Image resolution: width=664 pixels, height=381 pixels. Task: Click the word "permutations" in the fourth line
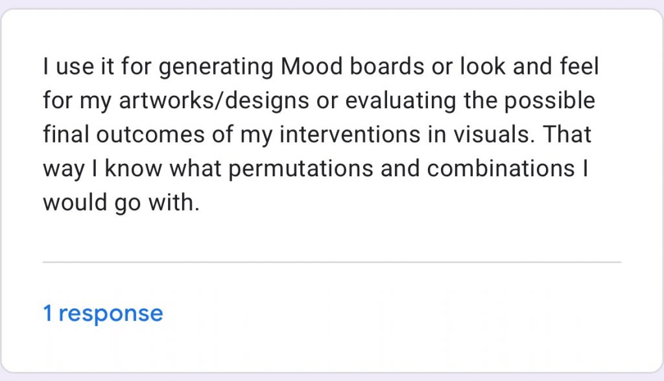click(x=301, y=169)
